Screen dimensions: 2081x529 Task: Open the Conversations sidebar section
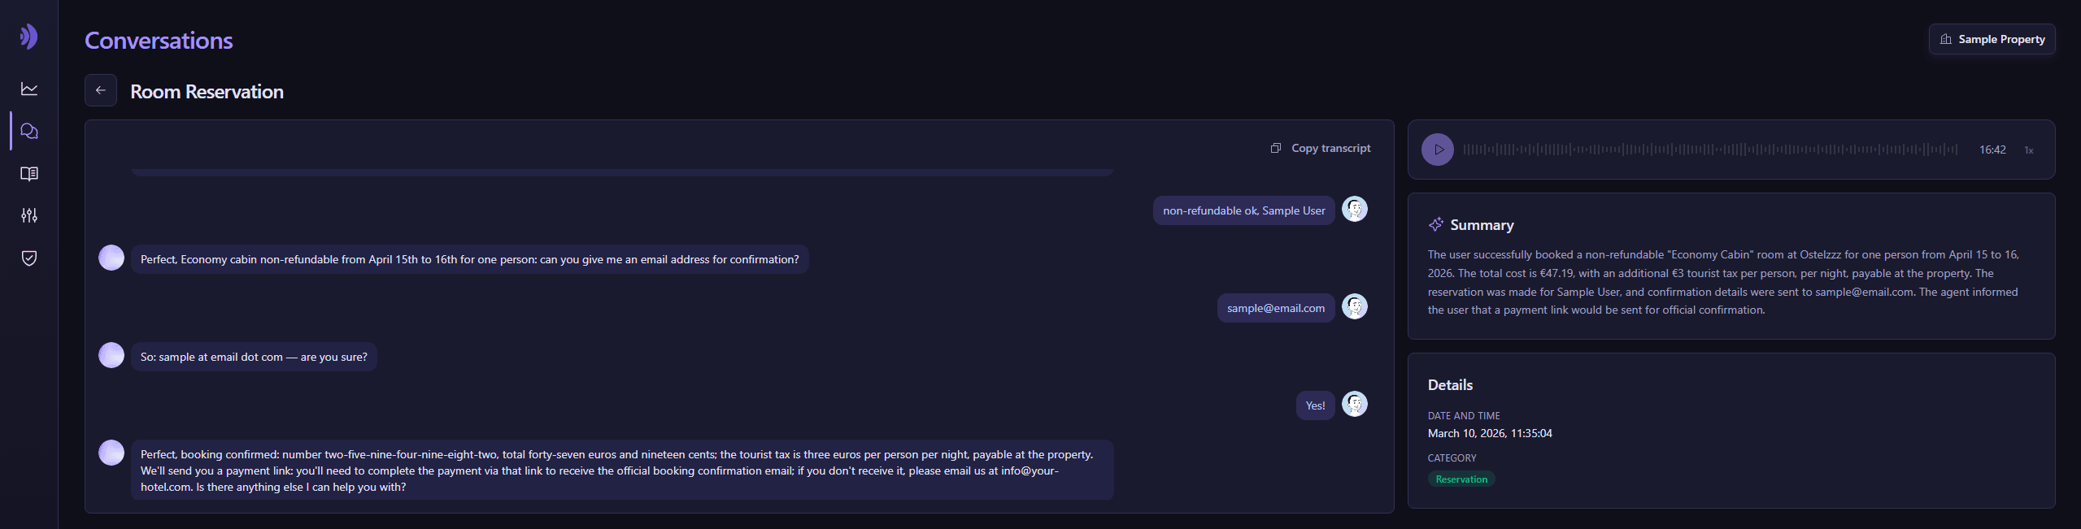[29, 132]
